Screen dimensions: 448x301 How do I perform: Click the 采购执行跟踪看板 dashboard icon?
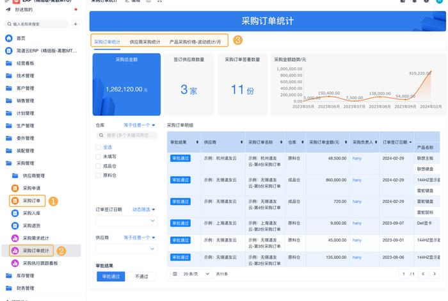pyautogui.click(x=15, y=263)
